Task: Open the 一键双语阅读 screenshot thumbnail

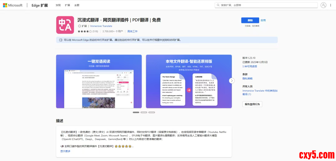Action: [x=99, y=81]
